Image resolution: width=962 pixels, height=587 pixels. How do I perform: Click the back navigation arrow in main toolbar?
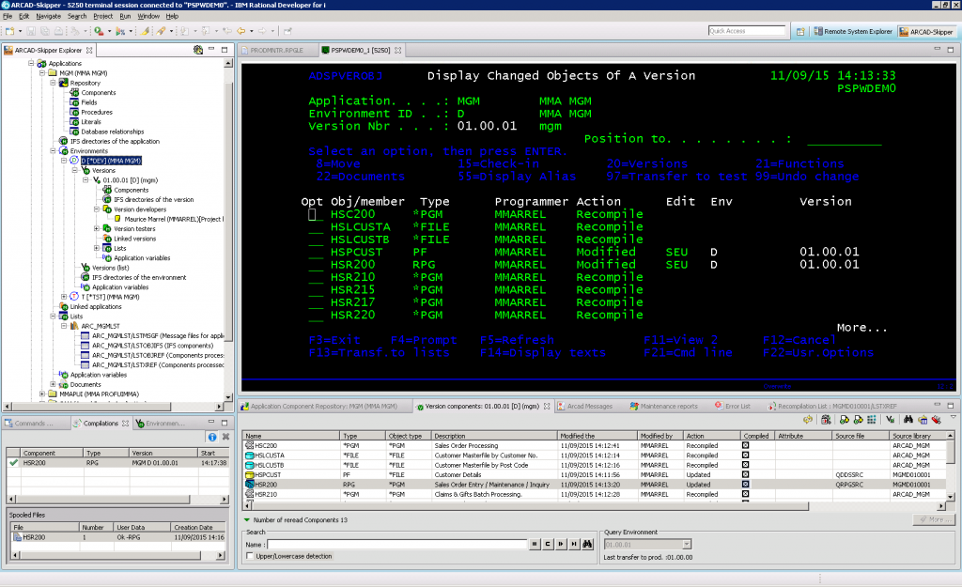point(241,31)
